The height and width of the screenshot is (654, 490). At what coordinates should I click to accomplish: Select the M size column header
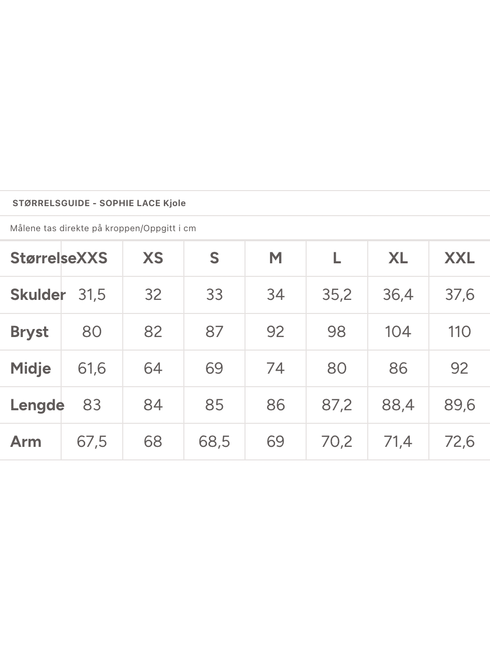[276, 258]
